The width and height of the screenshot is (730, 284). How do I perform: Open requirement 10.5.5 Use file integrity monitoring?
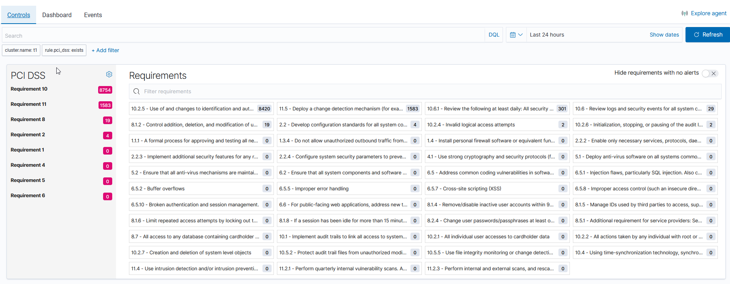click(497, 252)
